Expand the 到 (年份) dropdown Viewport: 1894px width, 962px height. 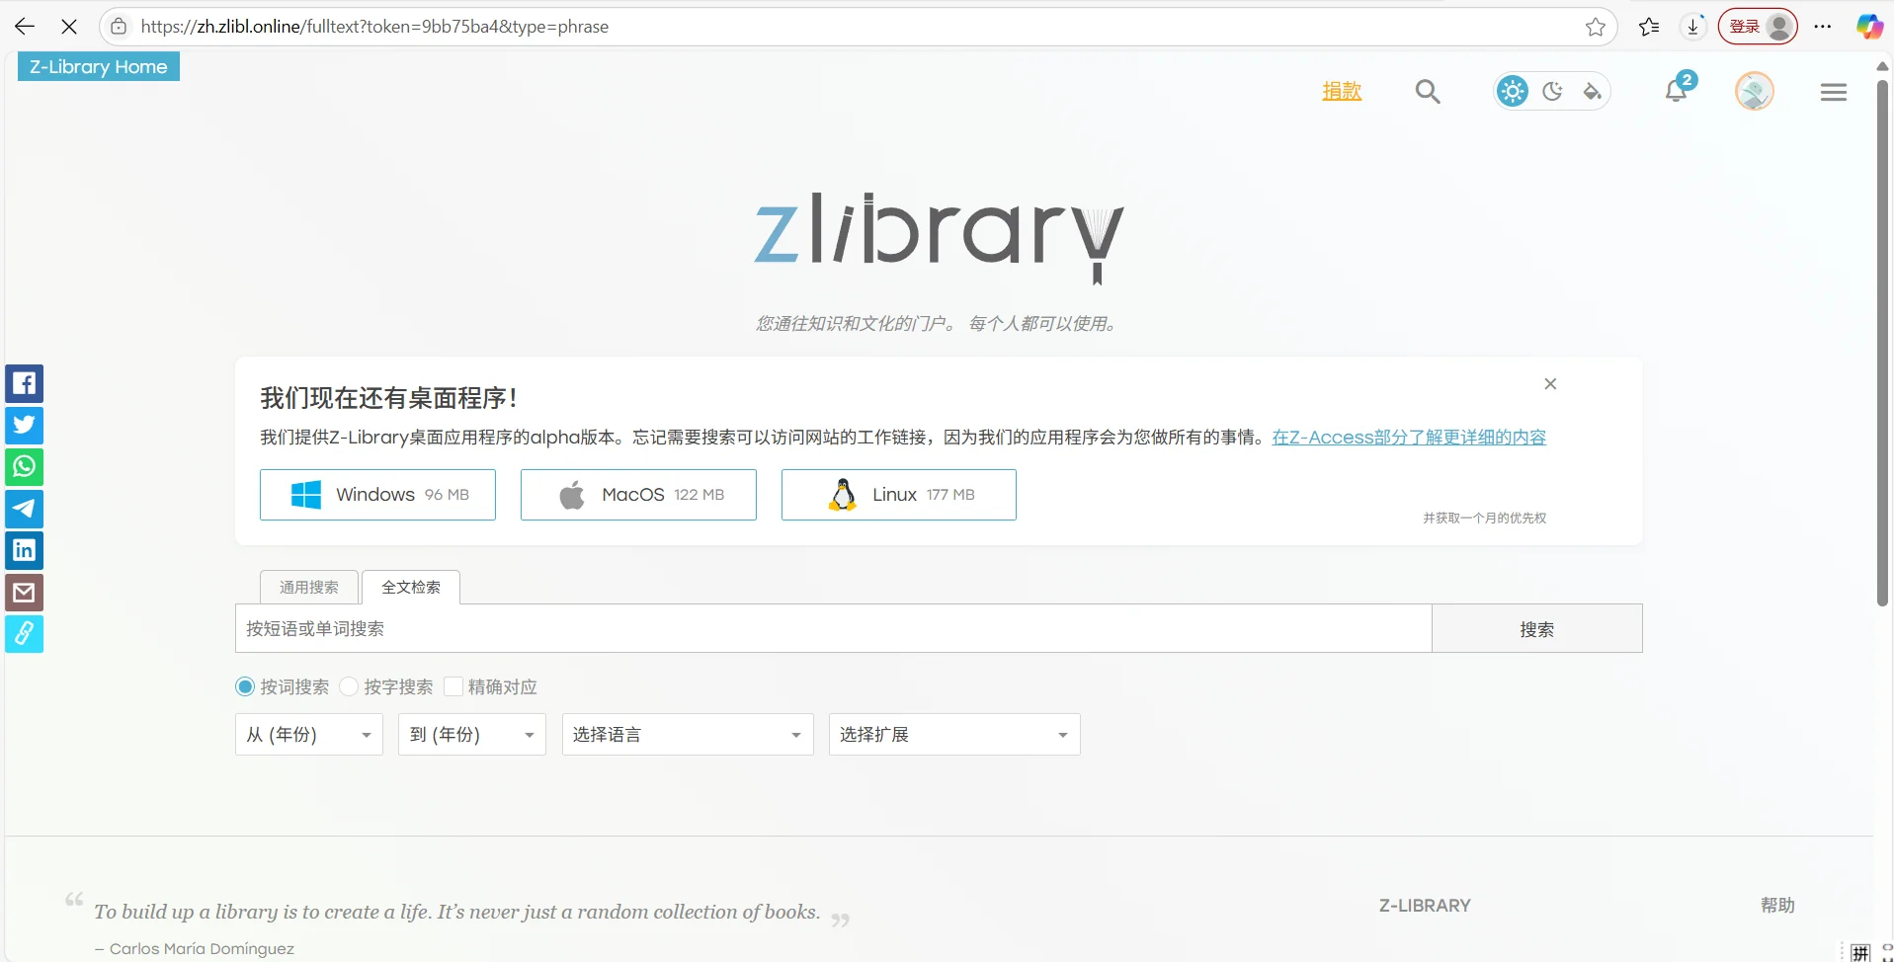[x=472, y=735]
